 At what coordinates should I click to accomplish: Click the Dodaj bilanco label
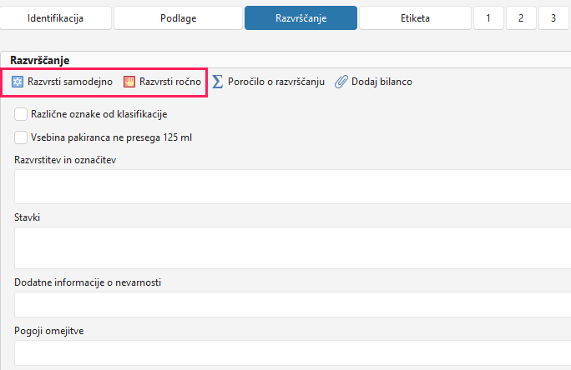coord(382,82)
